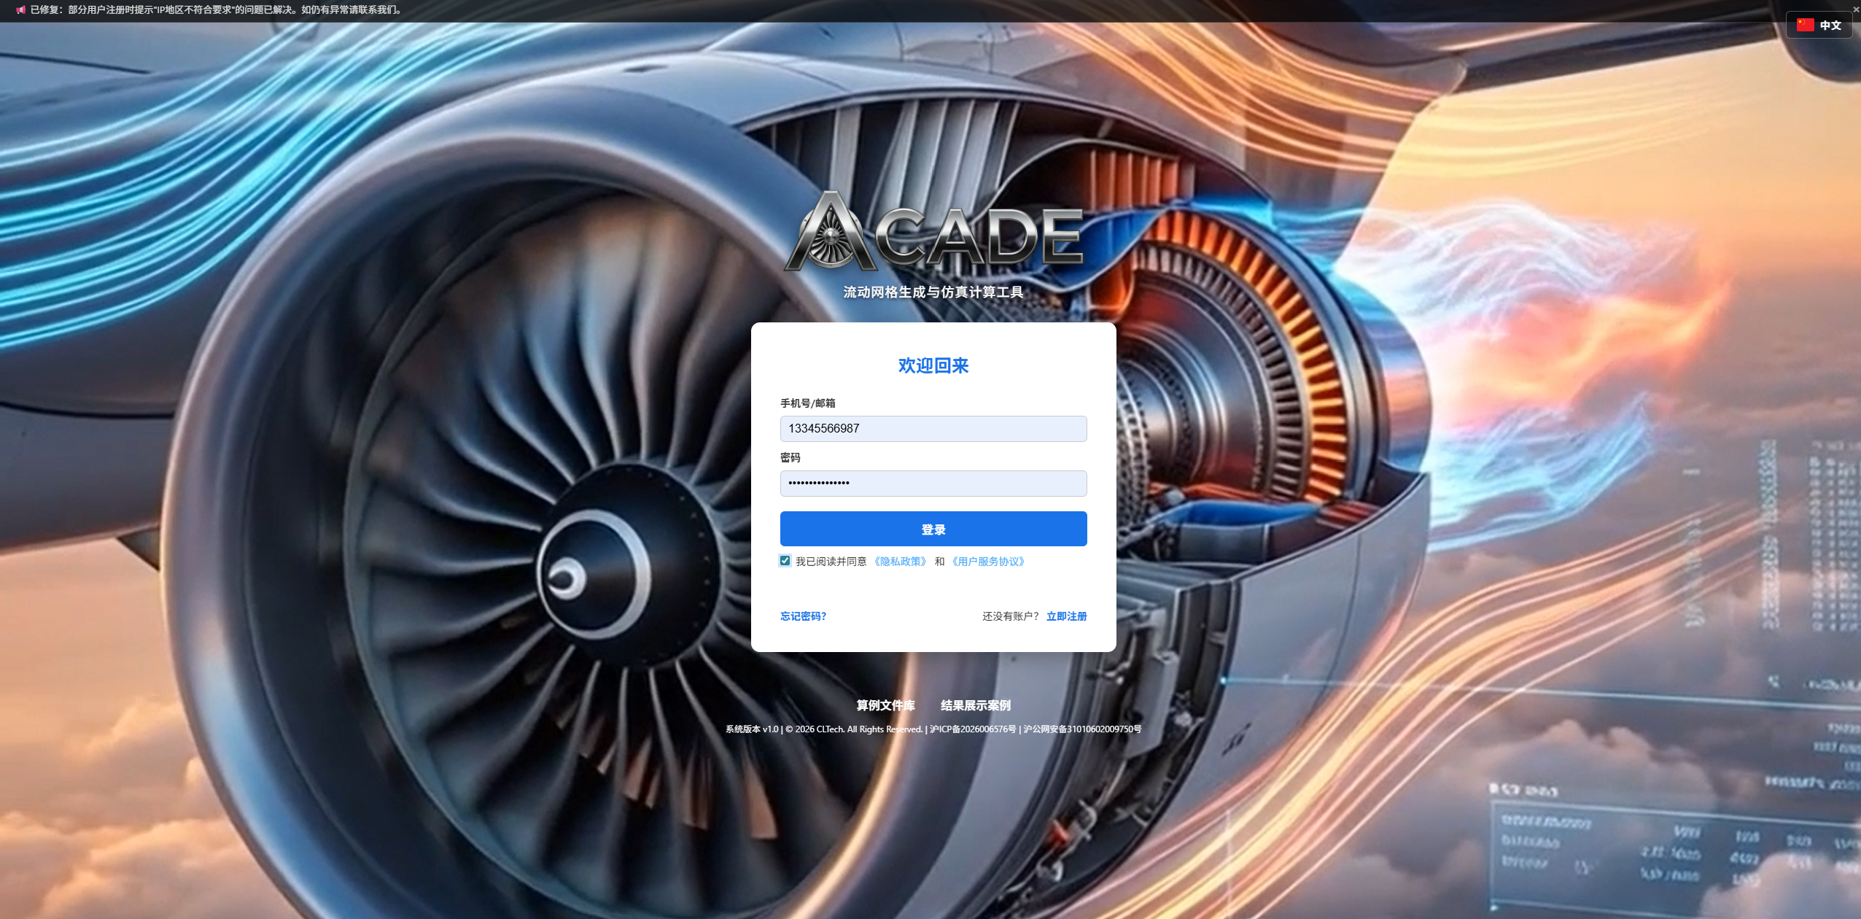Select the 密码 password field
This screenshot has width=1861, height=919.
(x=933, y=483)
